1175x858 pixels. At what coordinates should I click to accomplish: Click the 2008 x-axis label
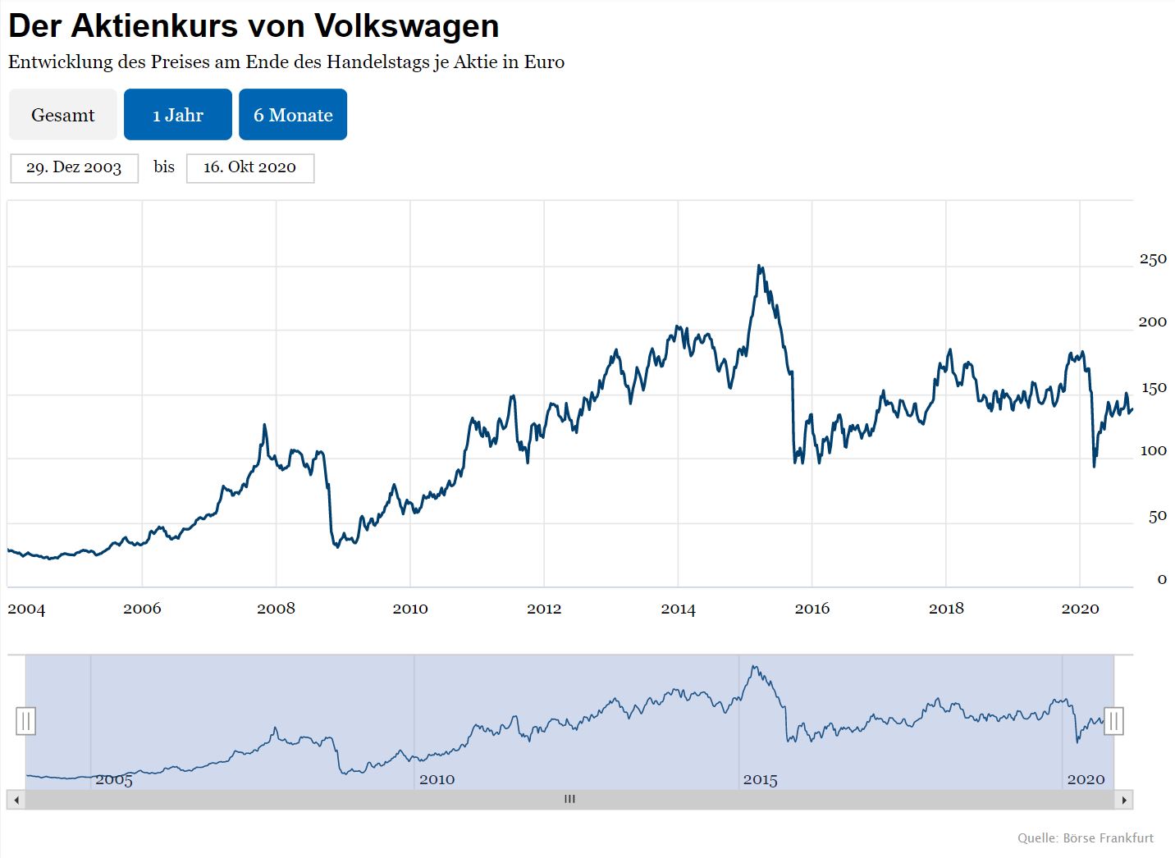point(276,609)
